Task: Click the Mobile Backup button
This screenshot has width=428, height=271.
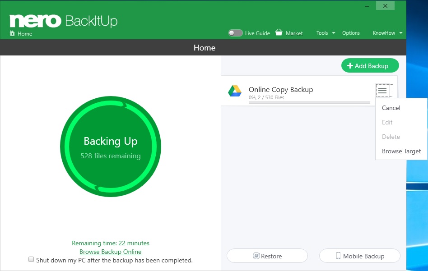Action: pos(360,256)
